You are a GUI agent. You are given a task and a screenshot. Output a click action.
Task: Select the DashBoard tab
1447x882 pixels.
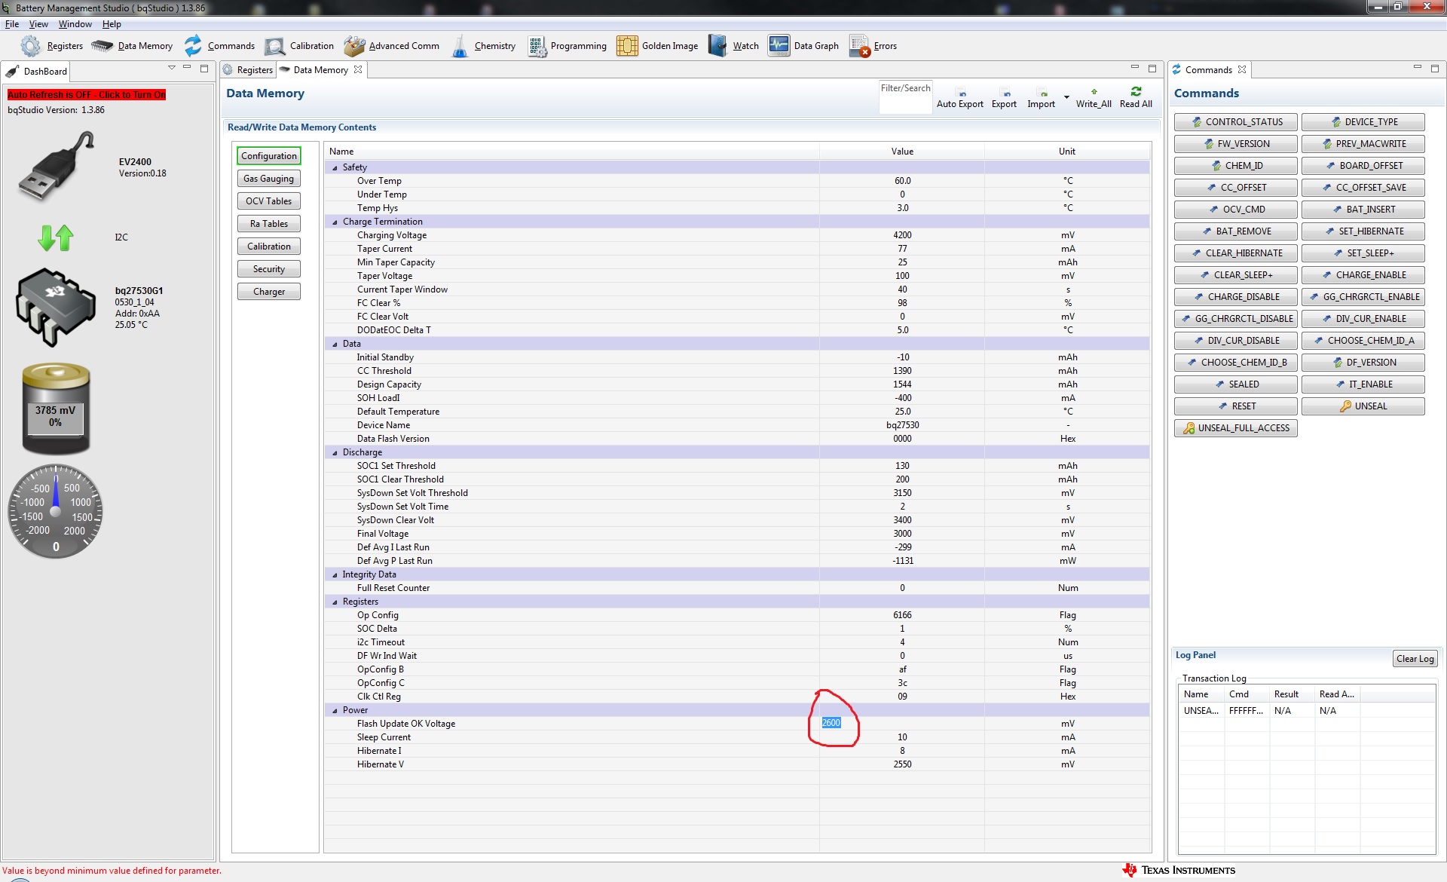coord(37,71)
